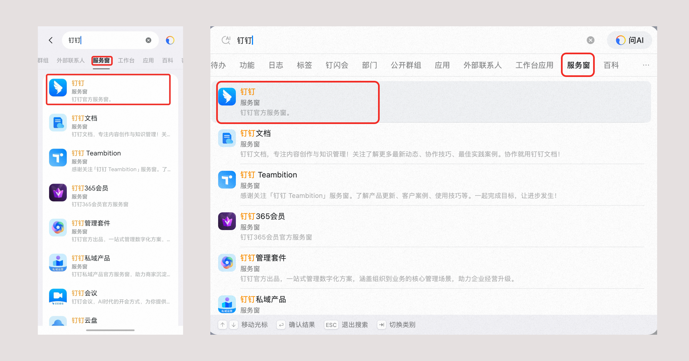Select the 应用 category in mobile view
Screen dimensions: 689x361
click(148, 61)
